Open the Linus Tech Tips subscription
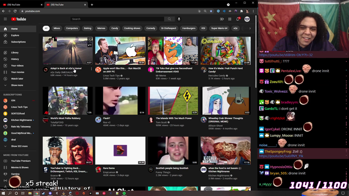Screen dimensions: 349x196 coord(18,107)
